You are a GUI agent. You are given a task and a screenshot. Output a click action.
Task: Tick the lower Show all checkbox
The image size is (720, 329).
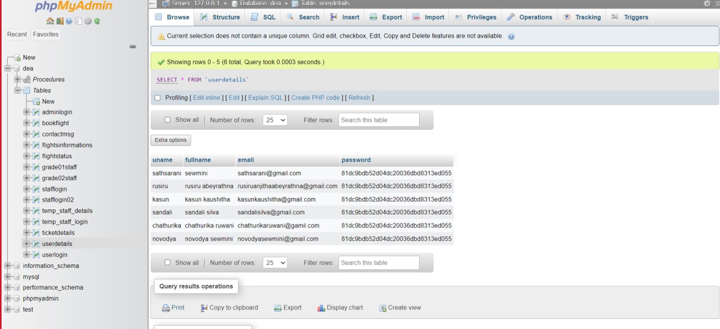click(x=167, y=262)
